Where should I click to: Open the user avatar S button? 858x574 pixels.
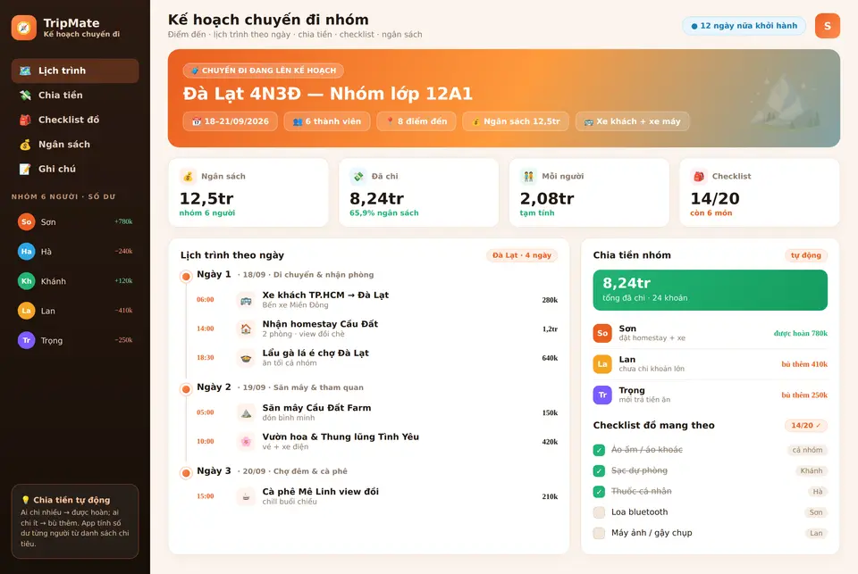pyautogui.click(x=827, y=26)
